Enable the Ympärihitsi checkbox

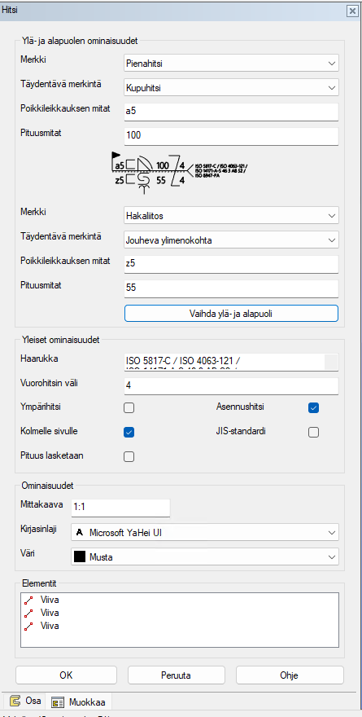pyautogui.click(x=129, y=408)
